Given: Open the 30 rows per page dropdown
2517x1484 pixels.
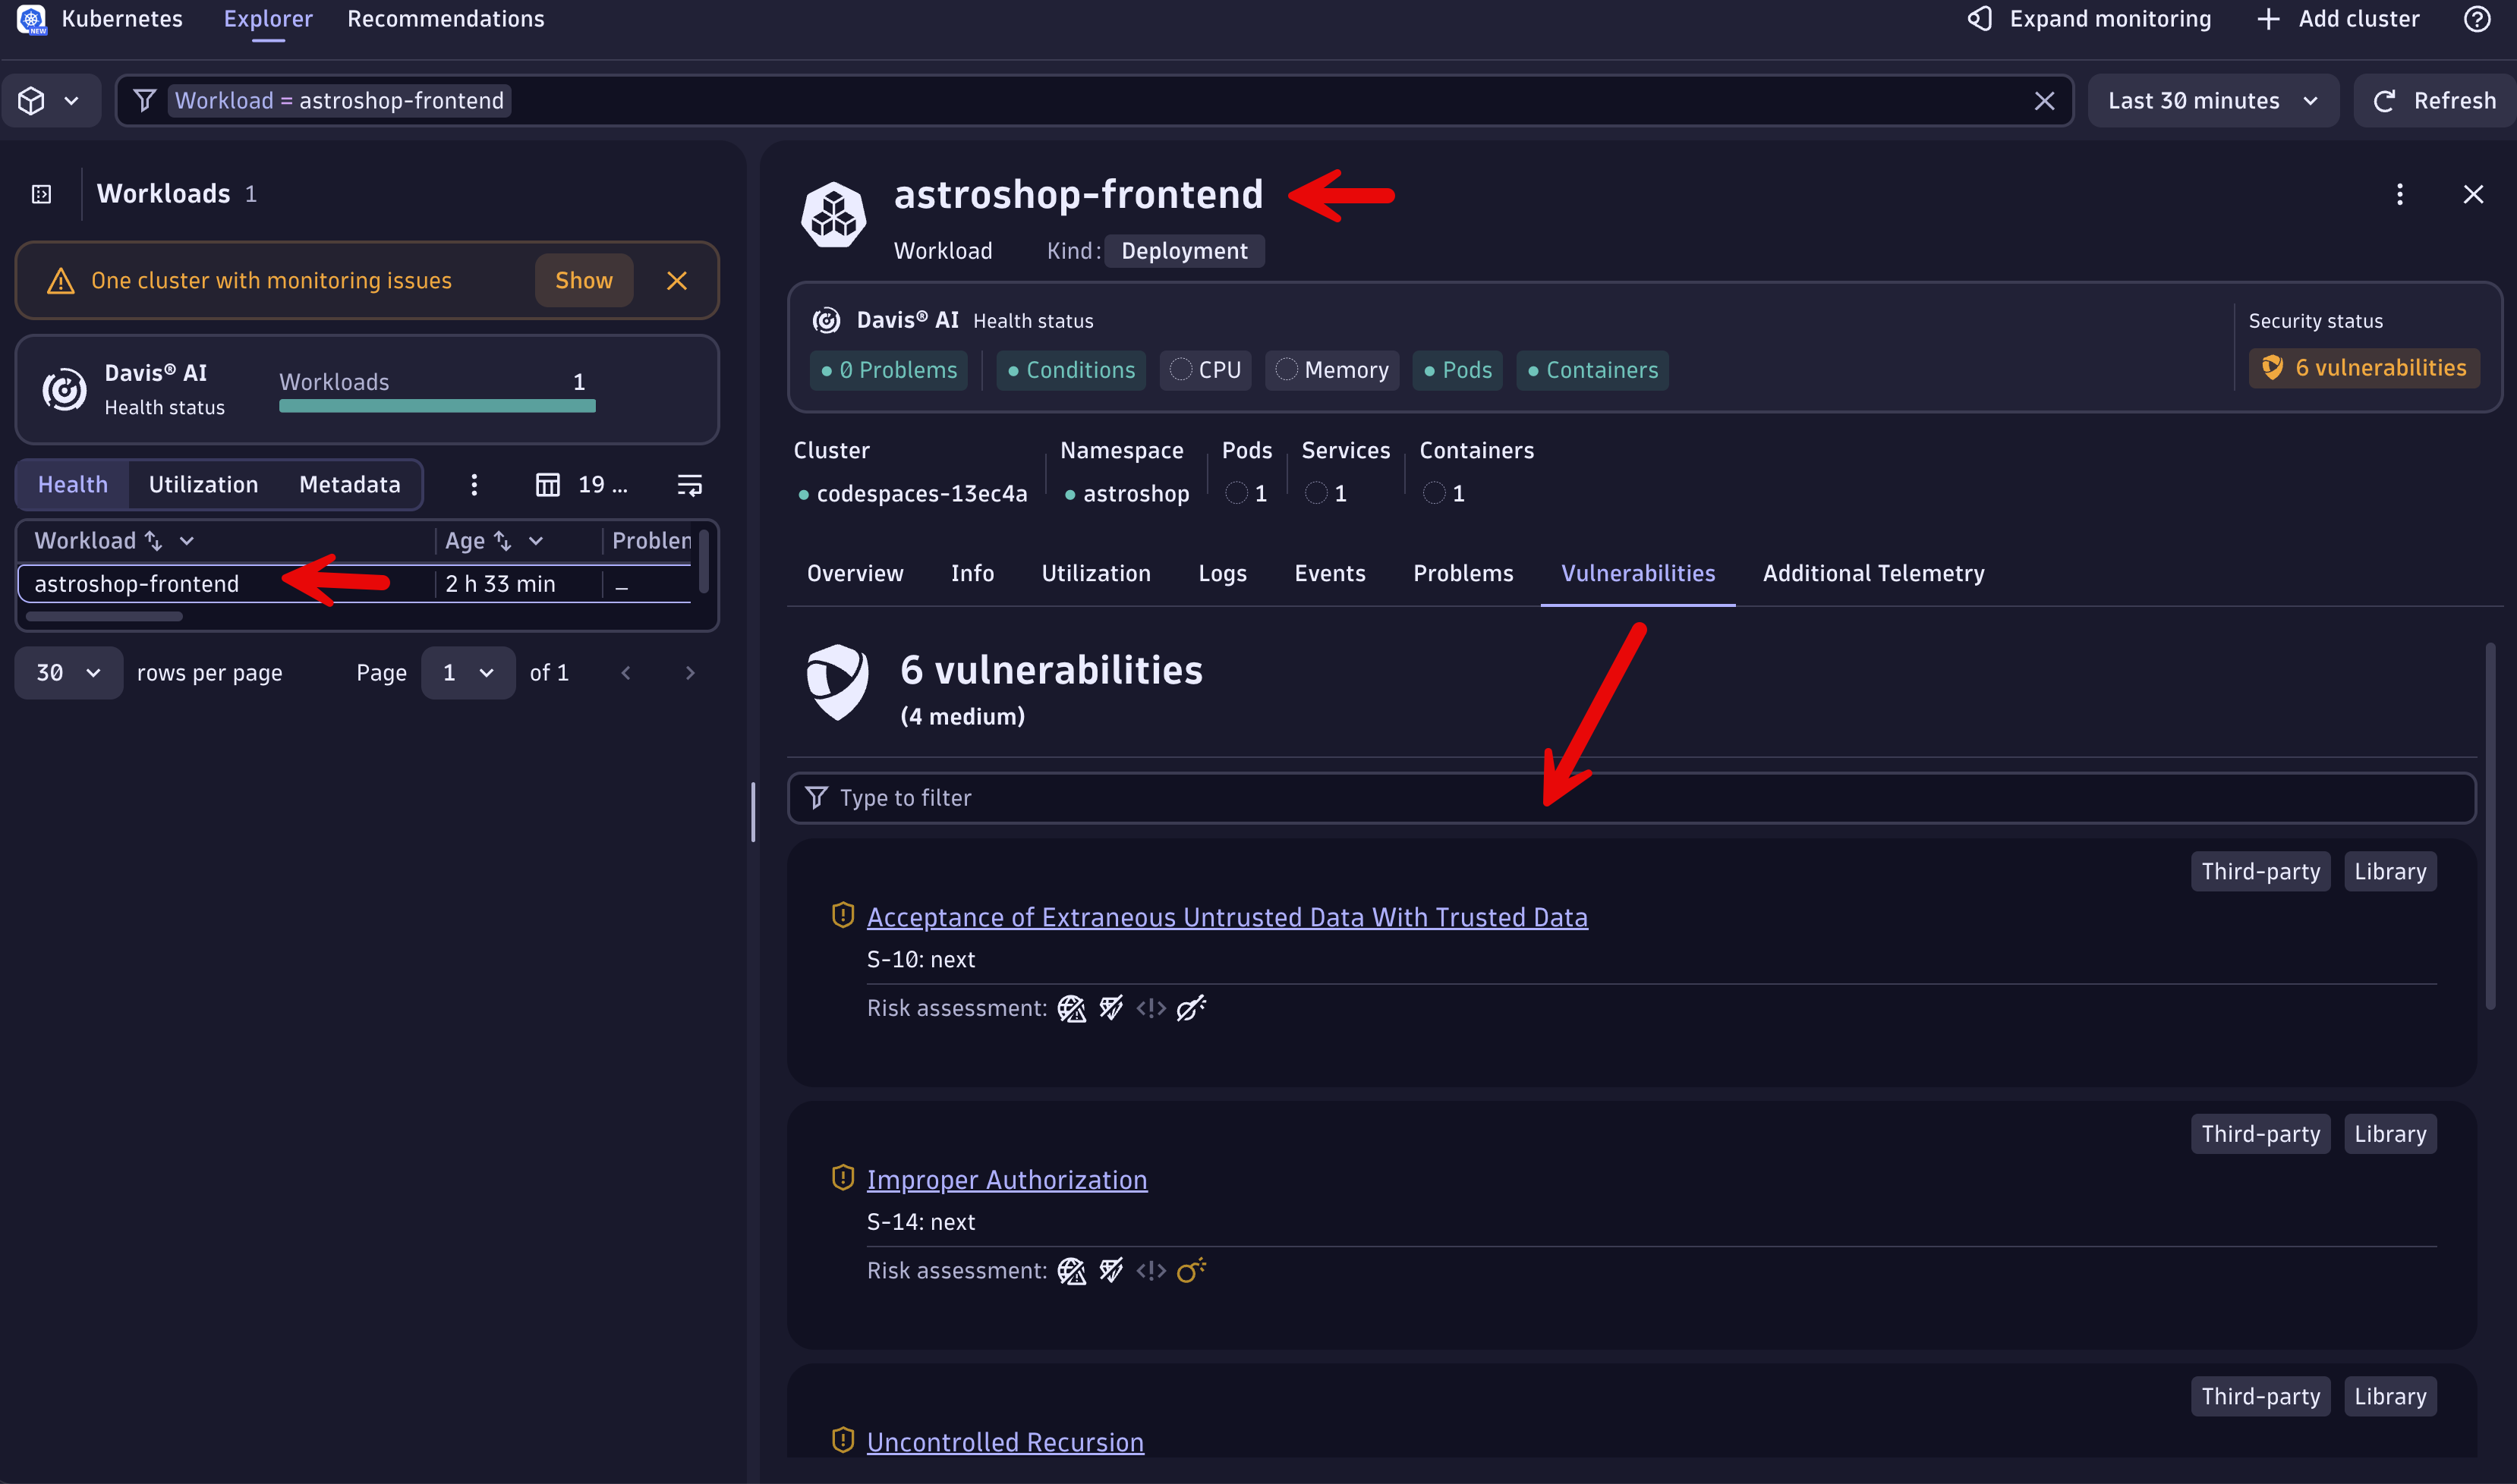Looking at the screenshot, I should tap(68, 673).
